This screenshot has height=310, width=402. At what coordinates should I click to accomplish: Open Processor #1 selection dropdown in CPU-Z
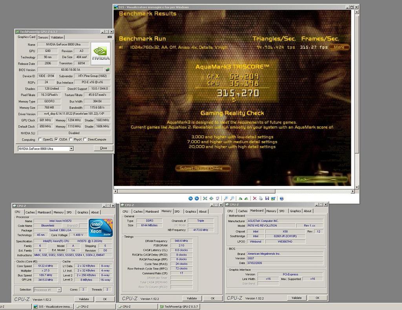click(59, 290)
